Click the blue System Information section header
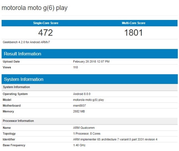 [x=90, y=79]
